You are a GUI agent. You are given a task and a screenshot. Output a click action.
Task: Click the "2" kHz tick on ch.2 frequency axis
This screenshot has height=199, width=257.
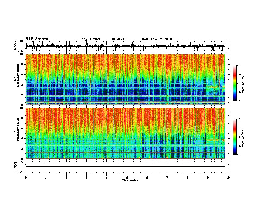point(23,149)
